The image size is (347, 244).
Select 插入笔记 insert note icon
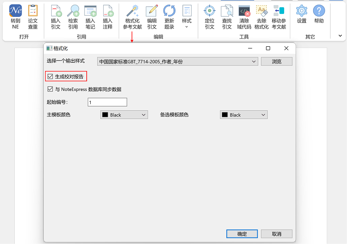pyautogui.click(x=90, y=17)
